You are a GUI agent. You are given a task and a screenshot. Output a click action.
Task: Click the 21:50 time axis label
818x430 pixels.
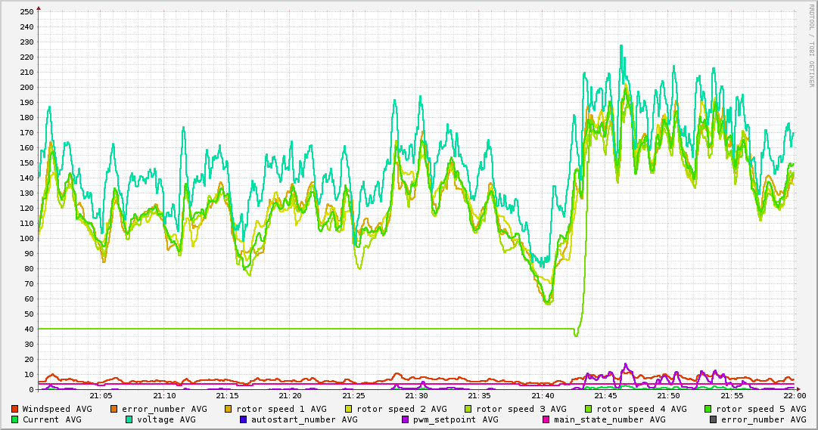tap(669, 396)
